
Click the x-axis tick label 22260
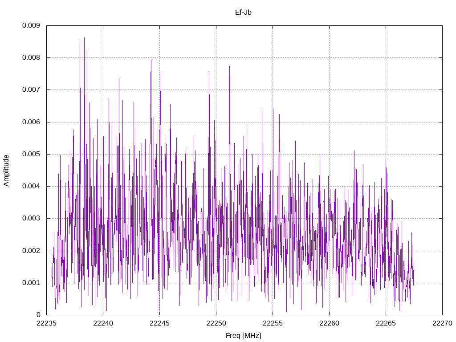pos(329,323)
